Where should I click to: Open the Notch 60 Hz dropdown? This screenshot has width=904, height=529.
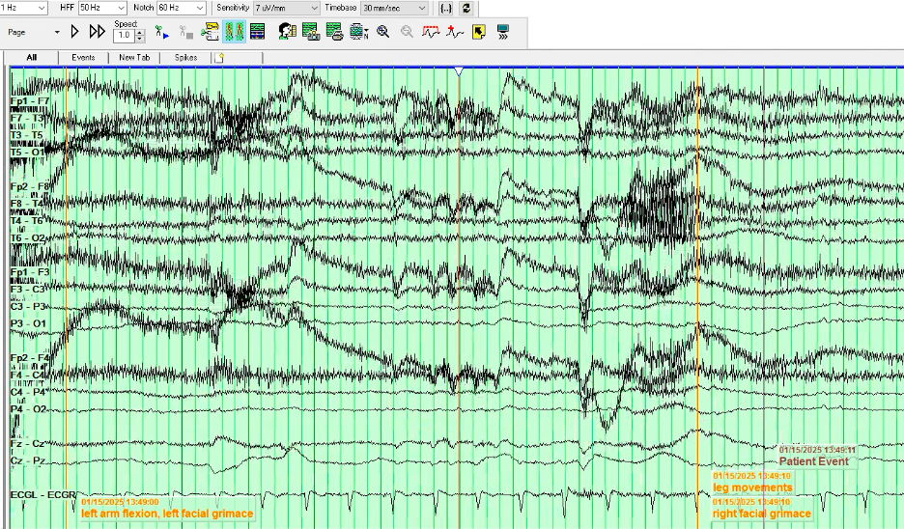tap(181, 8)
